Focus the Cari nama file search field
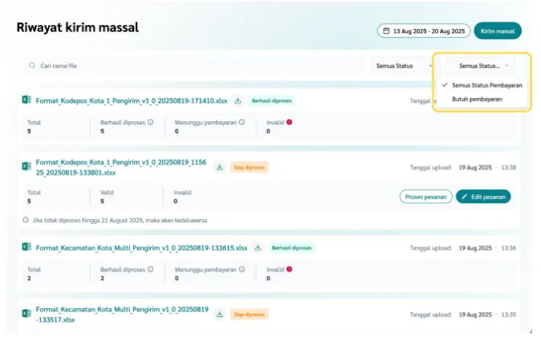 point(193,66)
